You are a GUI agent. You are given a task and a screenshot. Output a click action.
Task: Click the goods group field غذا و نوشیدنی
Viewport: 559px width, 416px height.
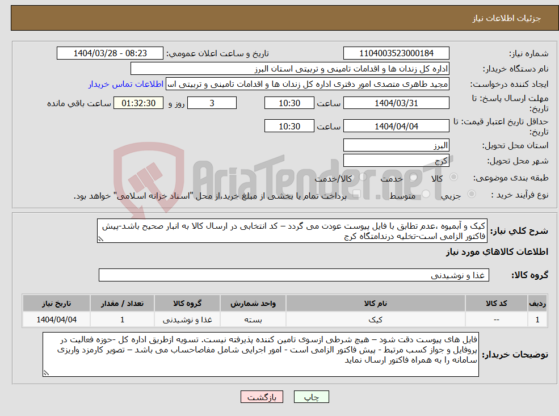click(294, 275)
